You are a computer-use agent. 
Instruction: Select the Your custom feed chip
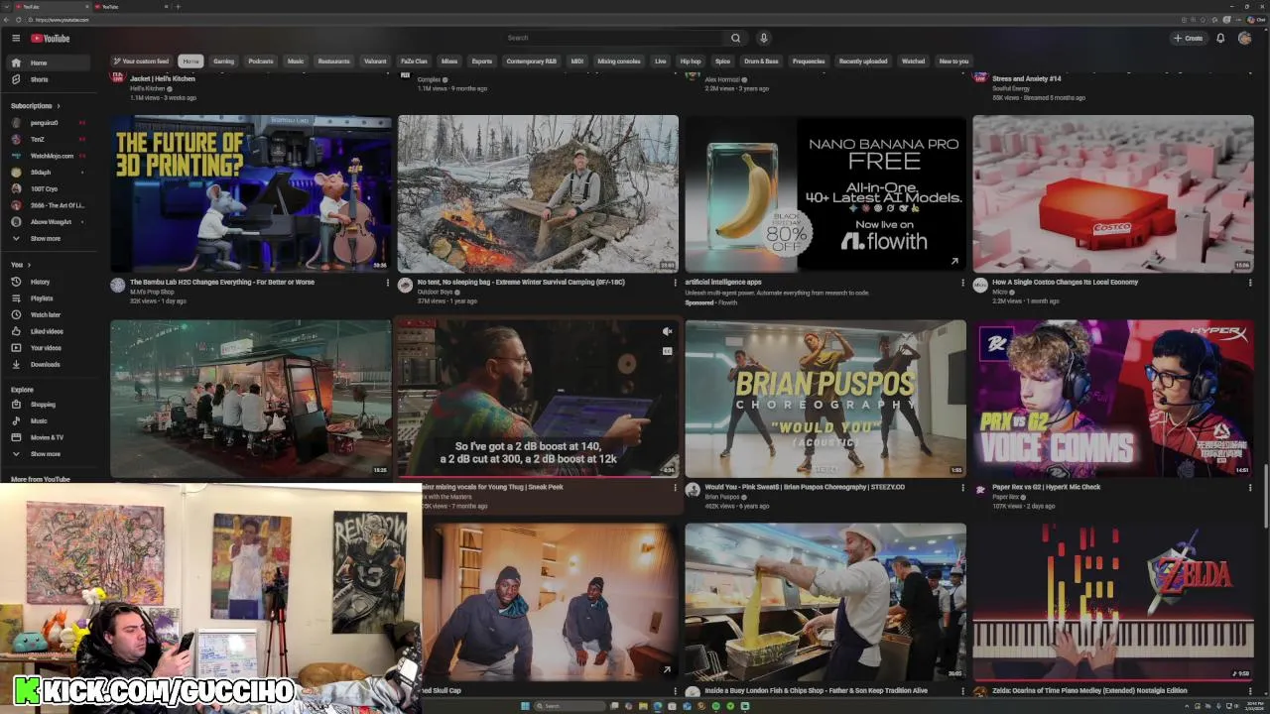point(141,60)
